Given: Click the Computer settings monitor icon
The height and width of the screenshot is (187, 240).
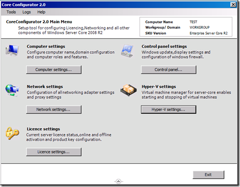Looking at the screenshot, I should click(x=12, y=50).
